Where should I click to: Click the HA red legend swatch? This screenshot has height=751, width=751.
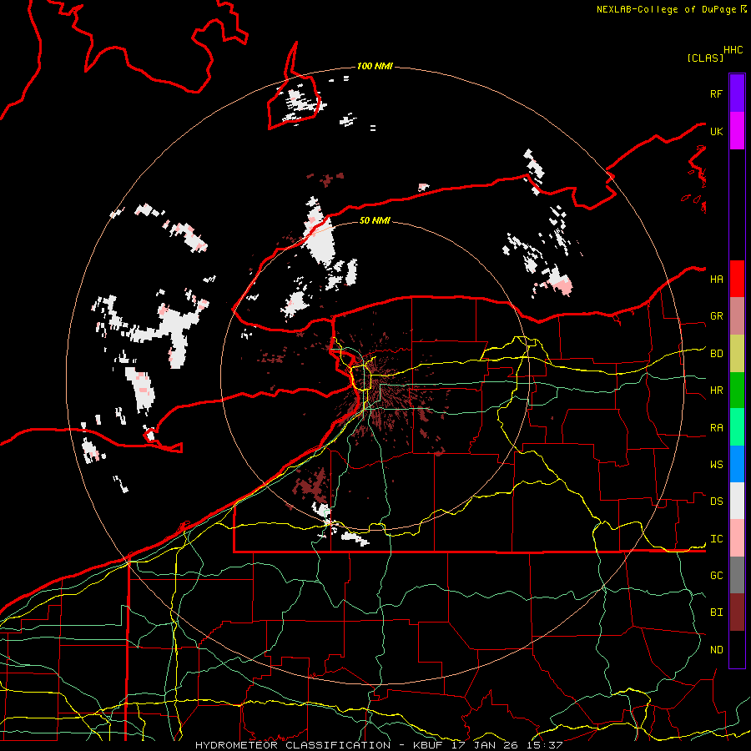pyautogui.click(x=737, y=279)
